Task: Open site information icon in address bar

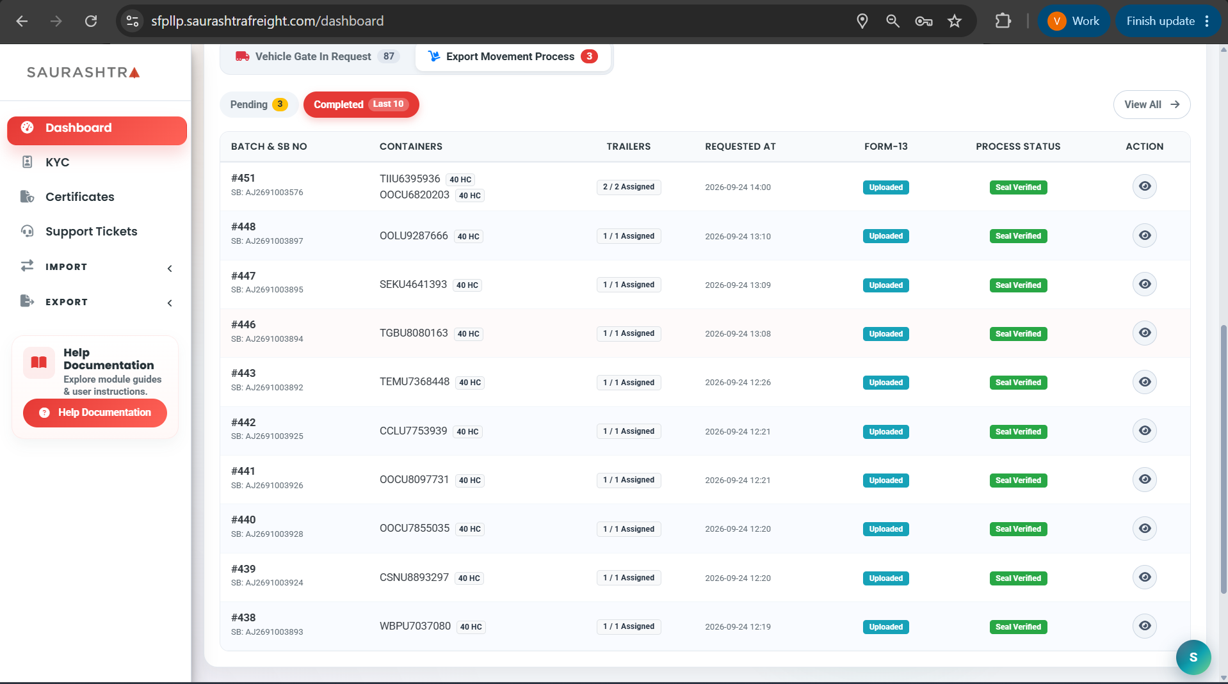Action: (133, 21)
